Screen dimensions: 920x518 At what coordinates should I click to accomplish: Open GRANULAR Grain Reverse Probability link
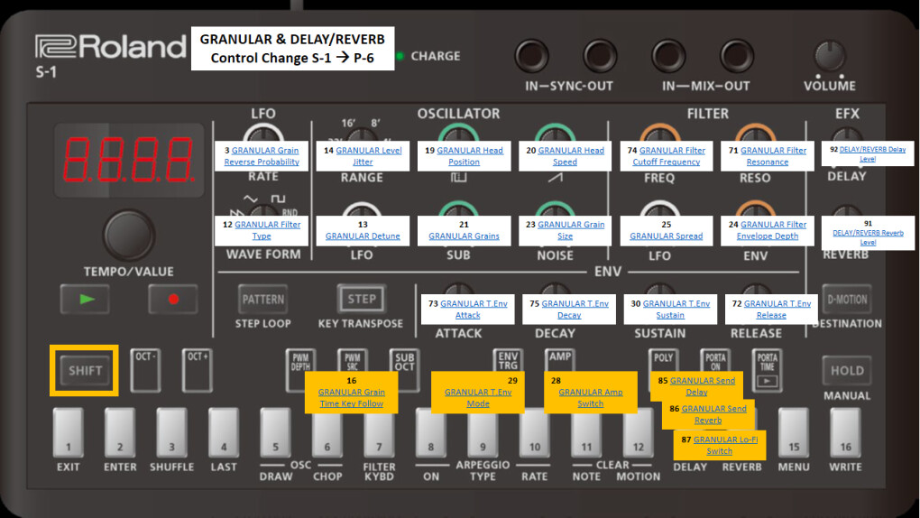(x=262, y=156)
